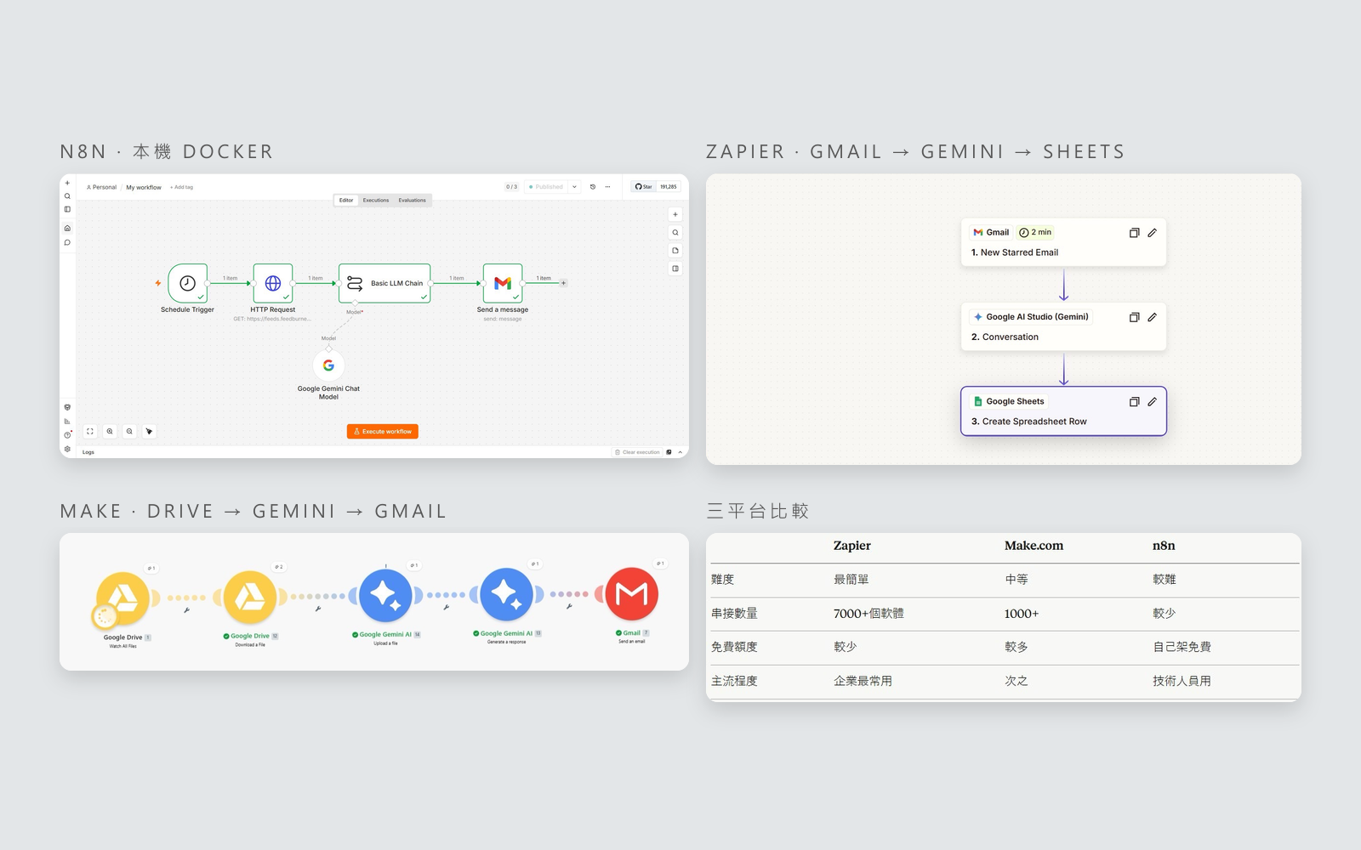Expand the Published dropdown chevron in n8n
1361x850 pixels.
[575, 187]
